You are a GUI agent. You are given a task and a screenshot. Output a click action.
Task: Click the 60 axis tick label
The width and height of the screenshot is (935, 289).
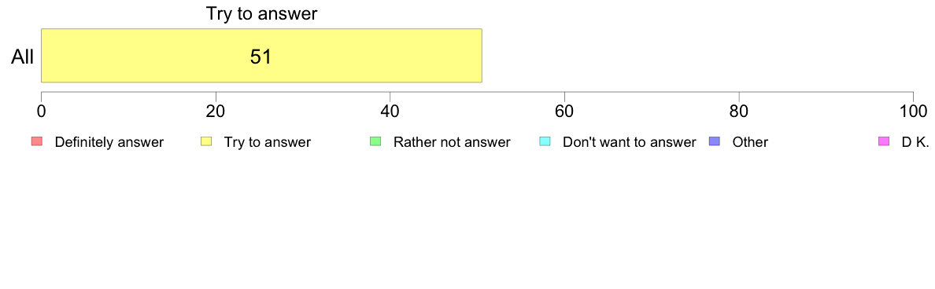pyautogui.click(x=564, y=112)
